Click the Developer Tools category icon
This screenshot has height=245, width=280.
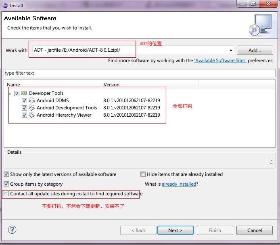click(x=24, y=93)
